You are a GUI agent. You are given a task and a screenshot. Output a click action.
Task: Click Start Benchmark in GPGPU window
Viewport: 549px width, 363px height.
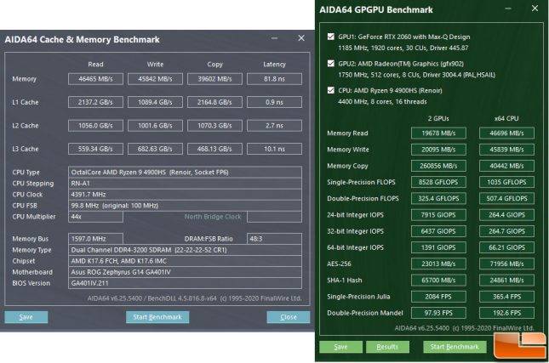pyautogui.click(x=455, y=347)
